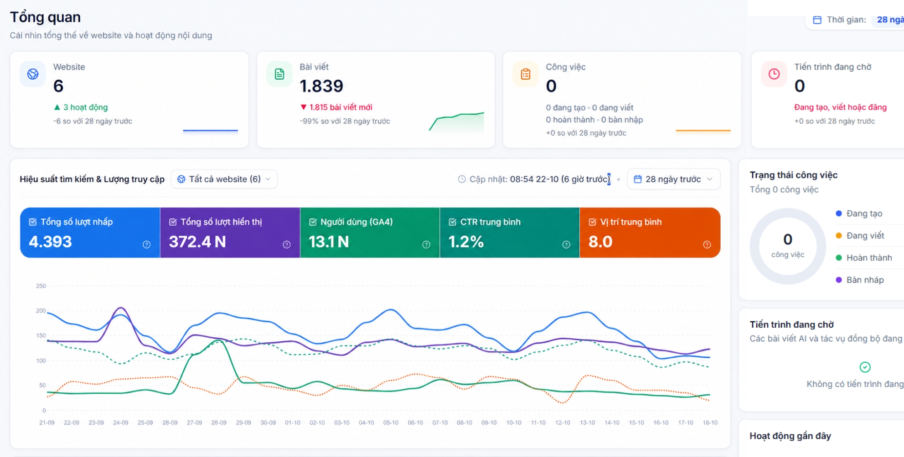Click the Công việc clipboard icon
Screen dimensions: 904x457
pyautogui.click(x=526, y=74)
